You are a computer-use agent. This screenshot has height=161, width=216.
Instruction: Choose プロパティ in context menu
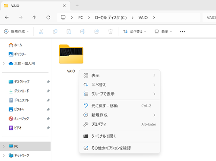[120, 124]
